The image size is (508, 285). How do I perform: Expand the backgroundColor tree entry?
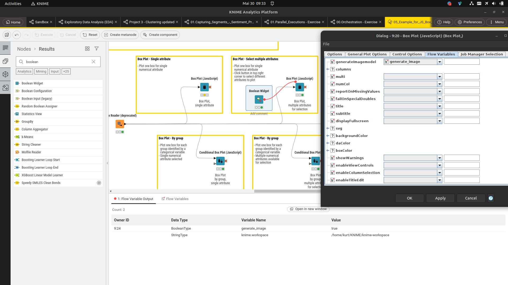pyautogui.click(x=328, y=136)
